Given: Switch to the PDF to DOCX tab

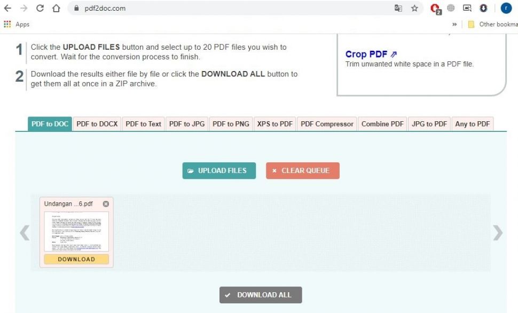Looking at the screenshot, I should 97,124.
